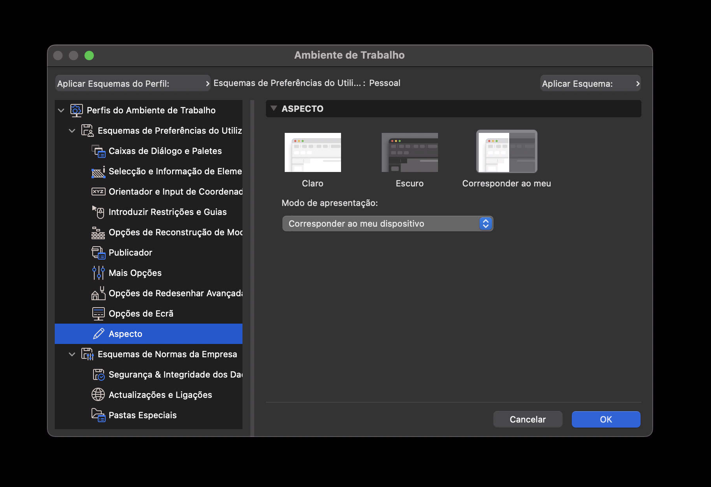Open Caixas de Diálogo e Paletes settings
The width and height of the screenshot is (711, 487).
(149, 151)
